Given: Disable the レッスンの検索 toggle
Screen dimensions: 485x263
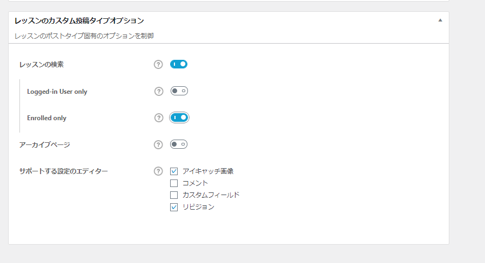Looking at the screenshot, I should pos(179,64).
